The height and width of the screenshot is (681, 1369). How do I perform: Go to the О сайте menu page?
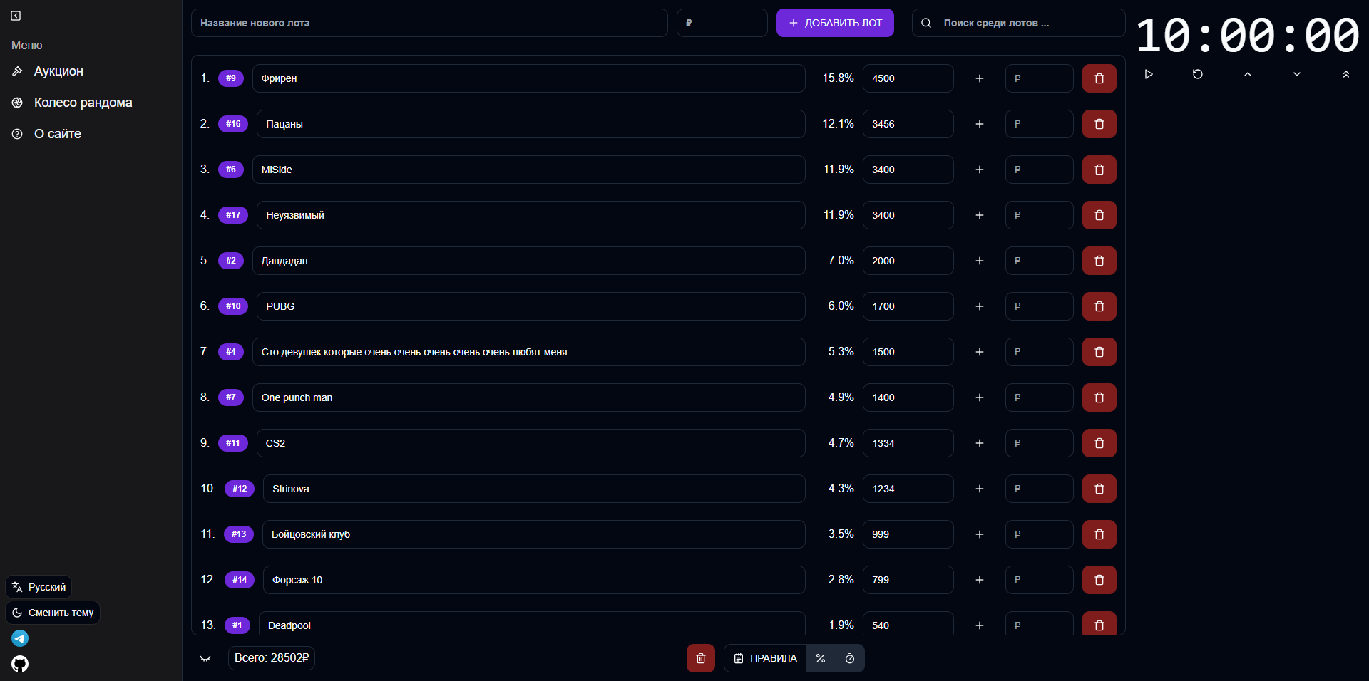[57, 134]
